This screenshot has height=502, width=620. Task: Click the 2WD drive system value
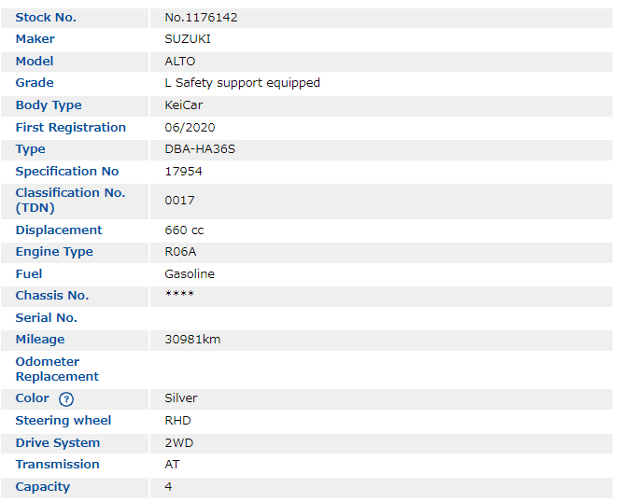click(179, 442)
